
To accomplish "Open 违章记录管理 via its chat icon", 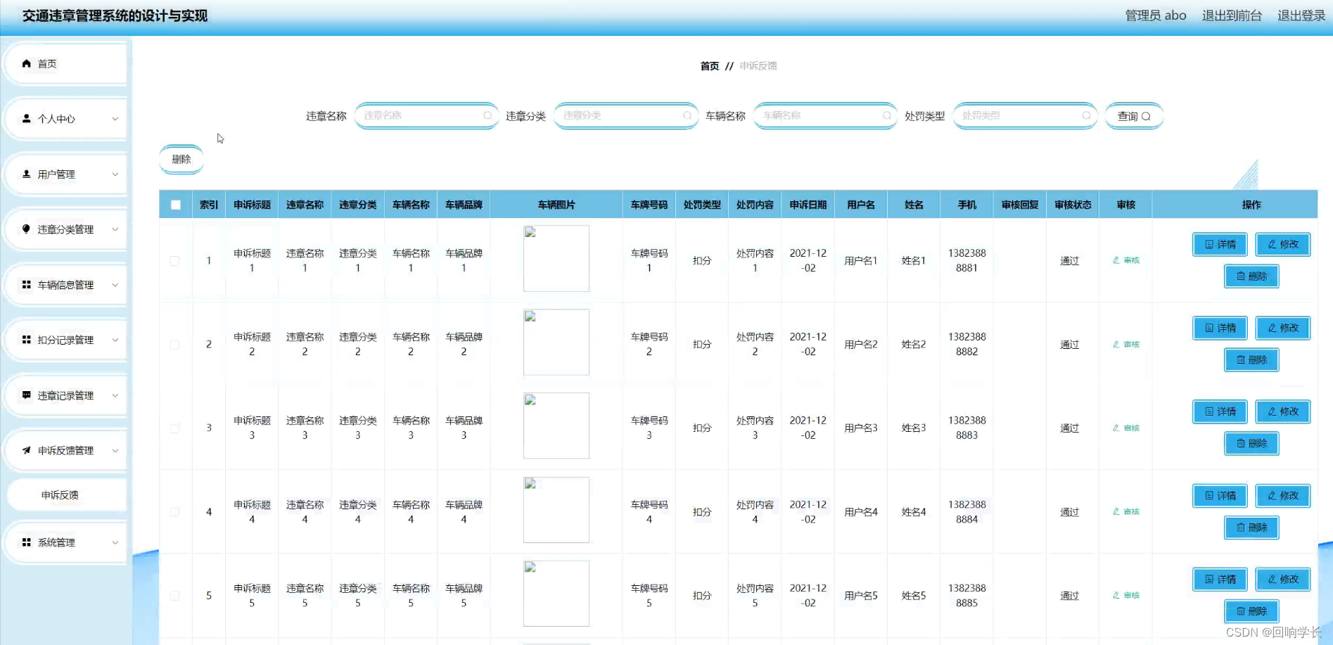I will [x=26, y=395].
